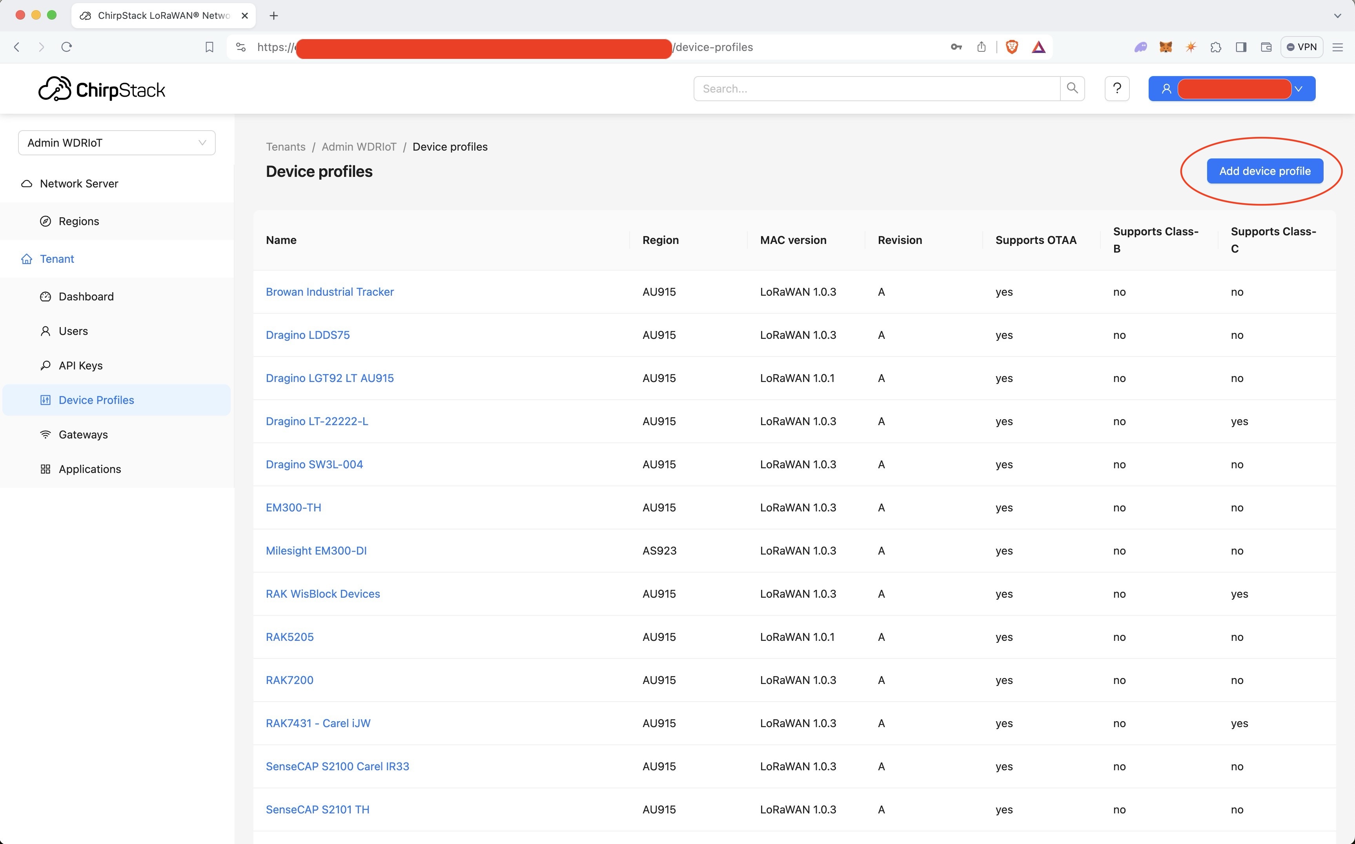1355x844 pixels.
Task: Bookmark this page icon
Action: tap(209, 47)
